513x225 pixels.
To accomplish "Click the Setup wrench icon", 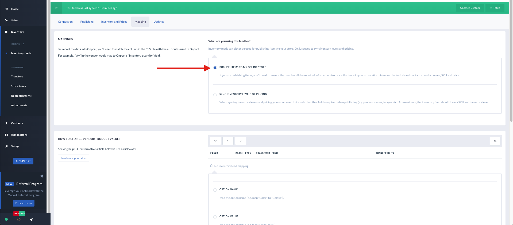I will pyautogui.click(x=6, y=146).
